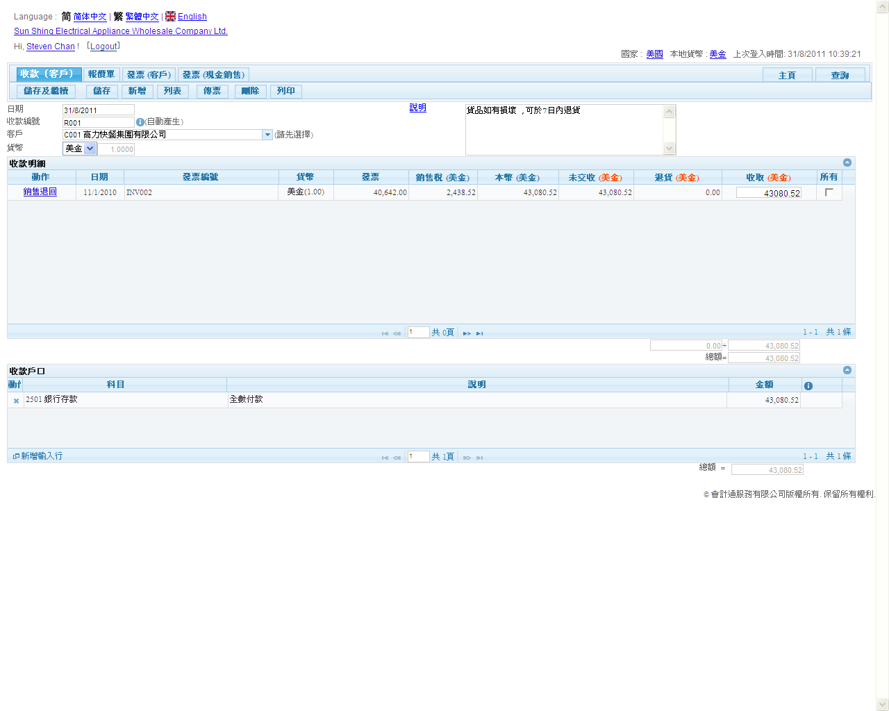Collapse the 收款戶口 panel
The image size is (889, 711).
point(847,370)
